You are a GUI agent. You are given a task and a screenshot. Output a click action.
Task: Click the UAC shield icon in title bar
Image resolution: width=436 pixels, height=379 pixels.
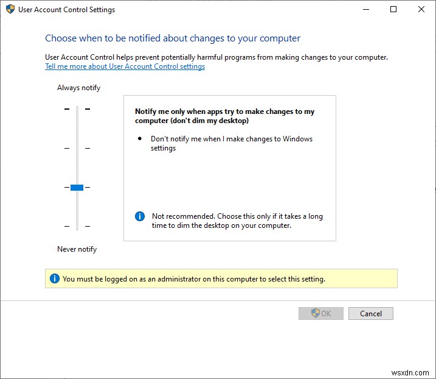point(10,9)
